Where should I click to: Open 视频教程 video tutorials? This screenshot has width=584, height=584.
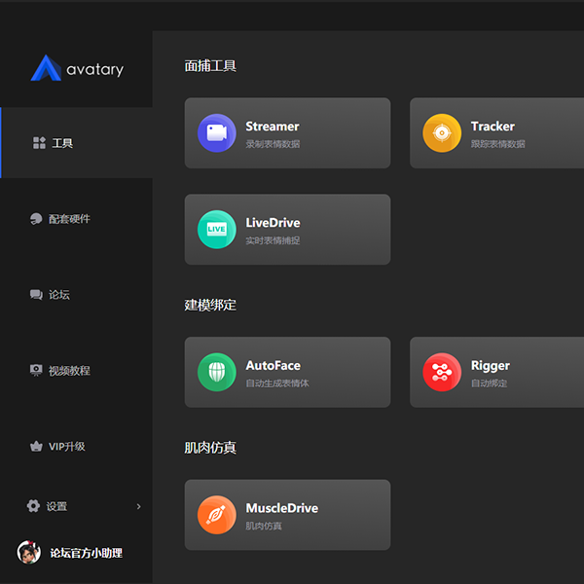(x=69, y=371)
